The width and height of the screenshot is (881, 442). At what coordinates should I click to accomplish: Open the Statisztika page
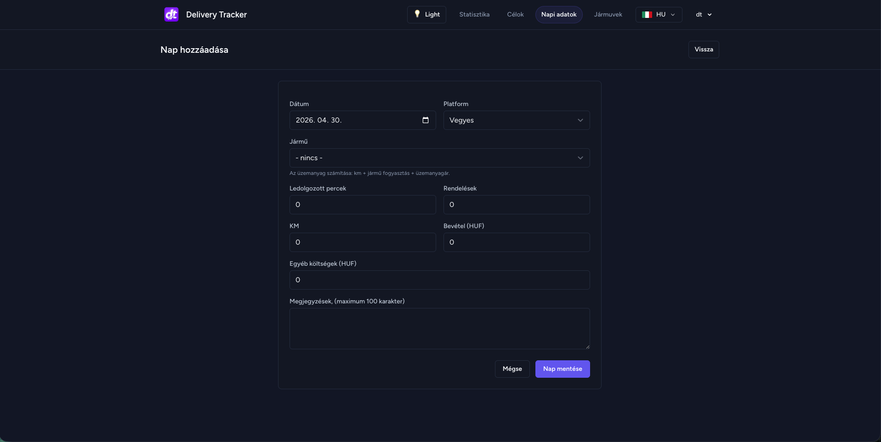[474, 15]
